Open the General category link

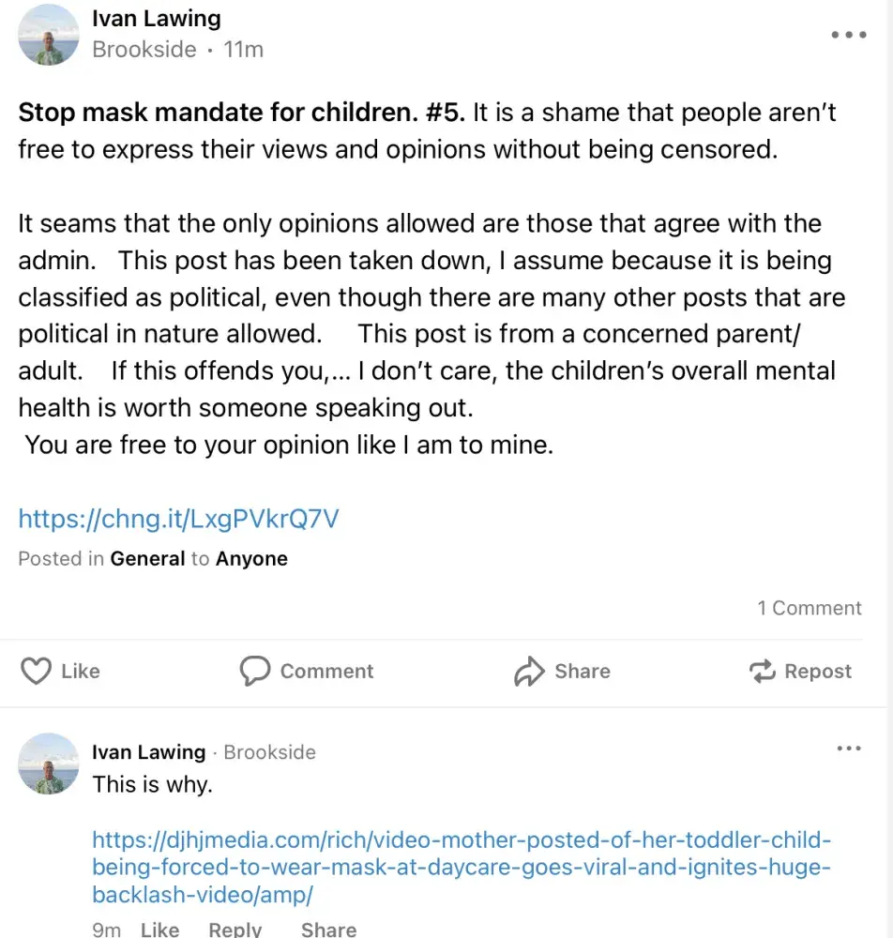tap(147, 559)
